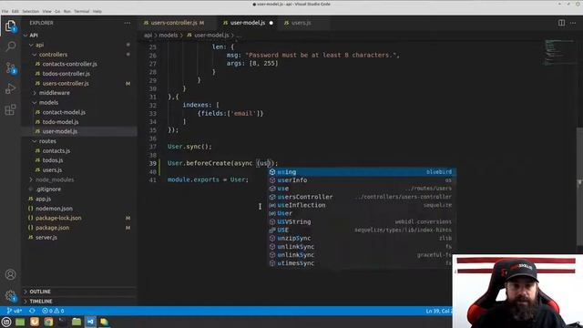Open Explorer panel more actions ellipsis
Screen dimensions: 583x328
128,23
